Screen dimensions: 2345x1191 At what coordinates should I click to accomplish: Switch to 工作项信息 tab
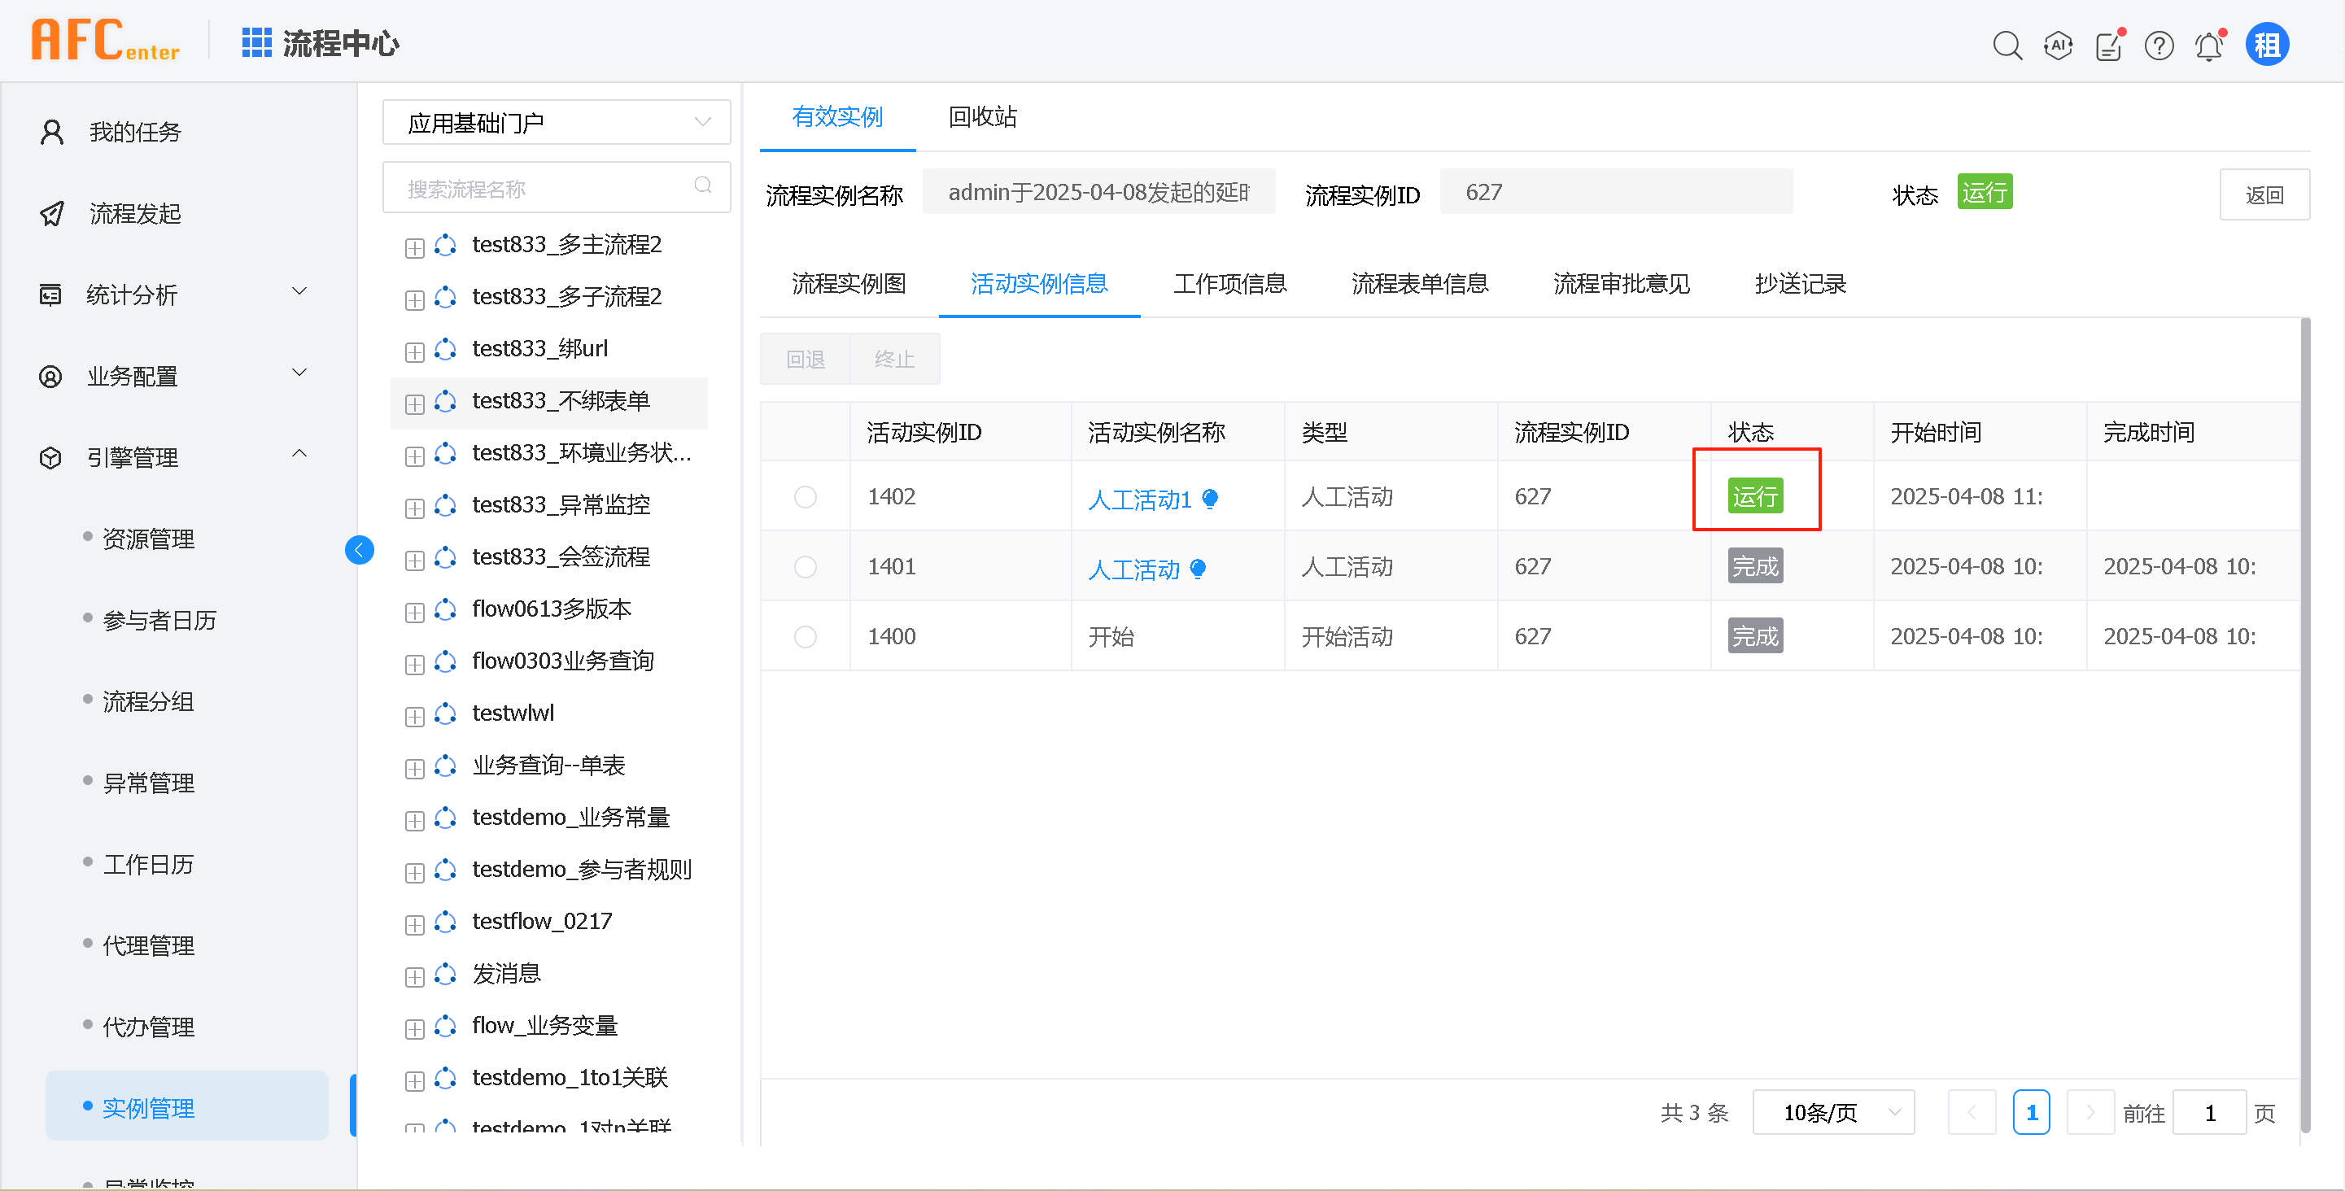(1229, 284)
